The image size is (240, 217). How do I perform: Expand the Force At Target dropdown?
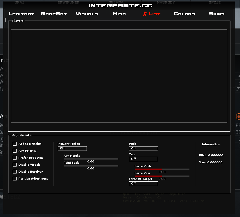point(143,184)
